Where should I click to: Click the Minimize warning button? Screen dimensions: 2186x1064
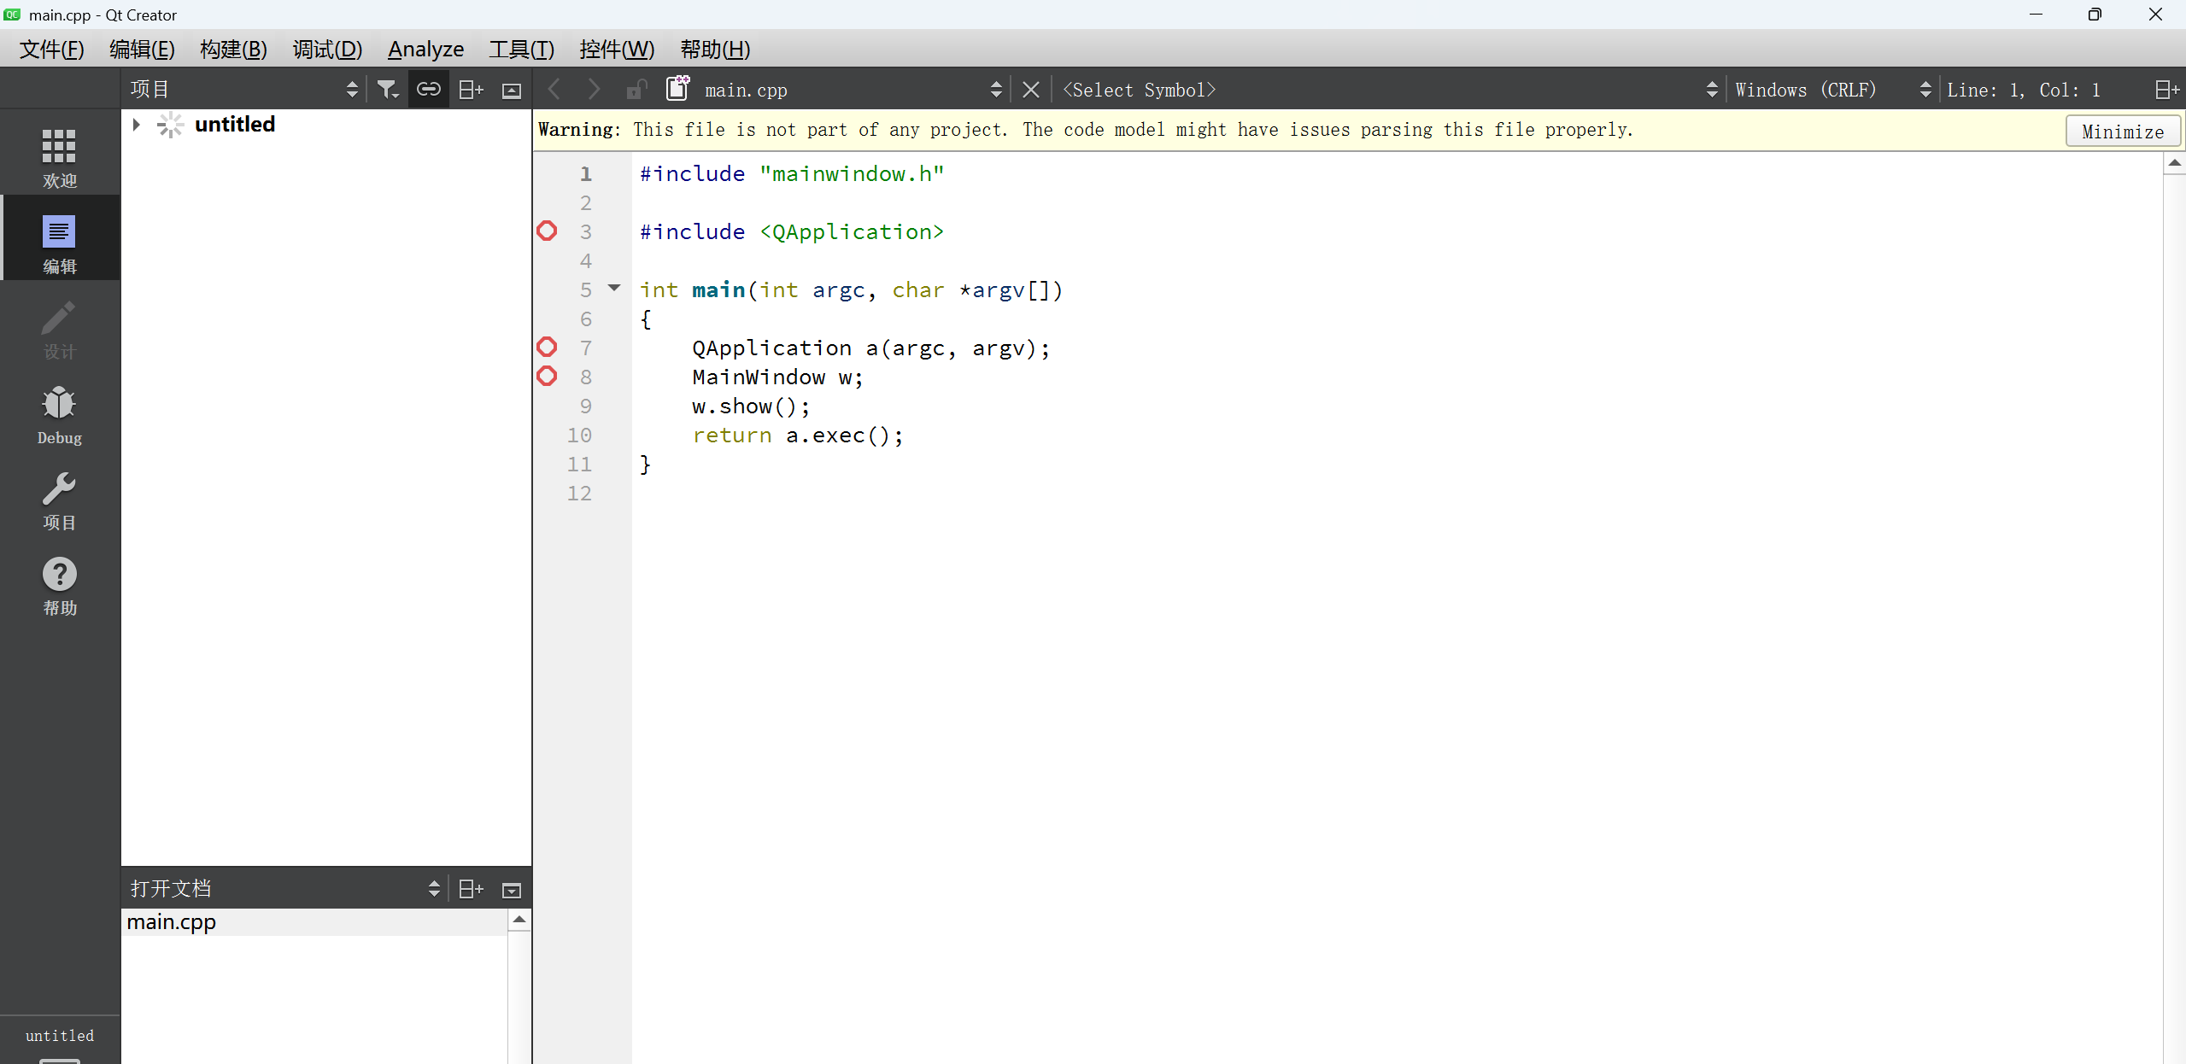pos(2122,132)
